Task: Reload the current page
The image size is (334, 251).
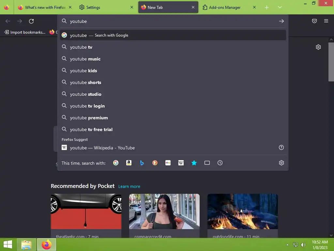Action: point(31,21)
